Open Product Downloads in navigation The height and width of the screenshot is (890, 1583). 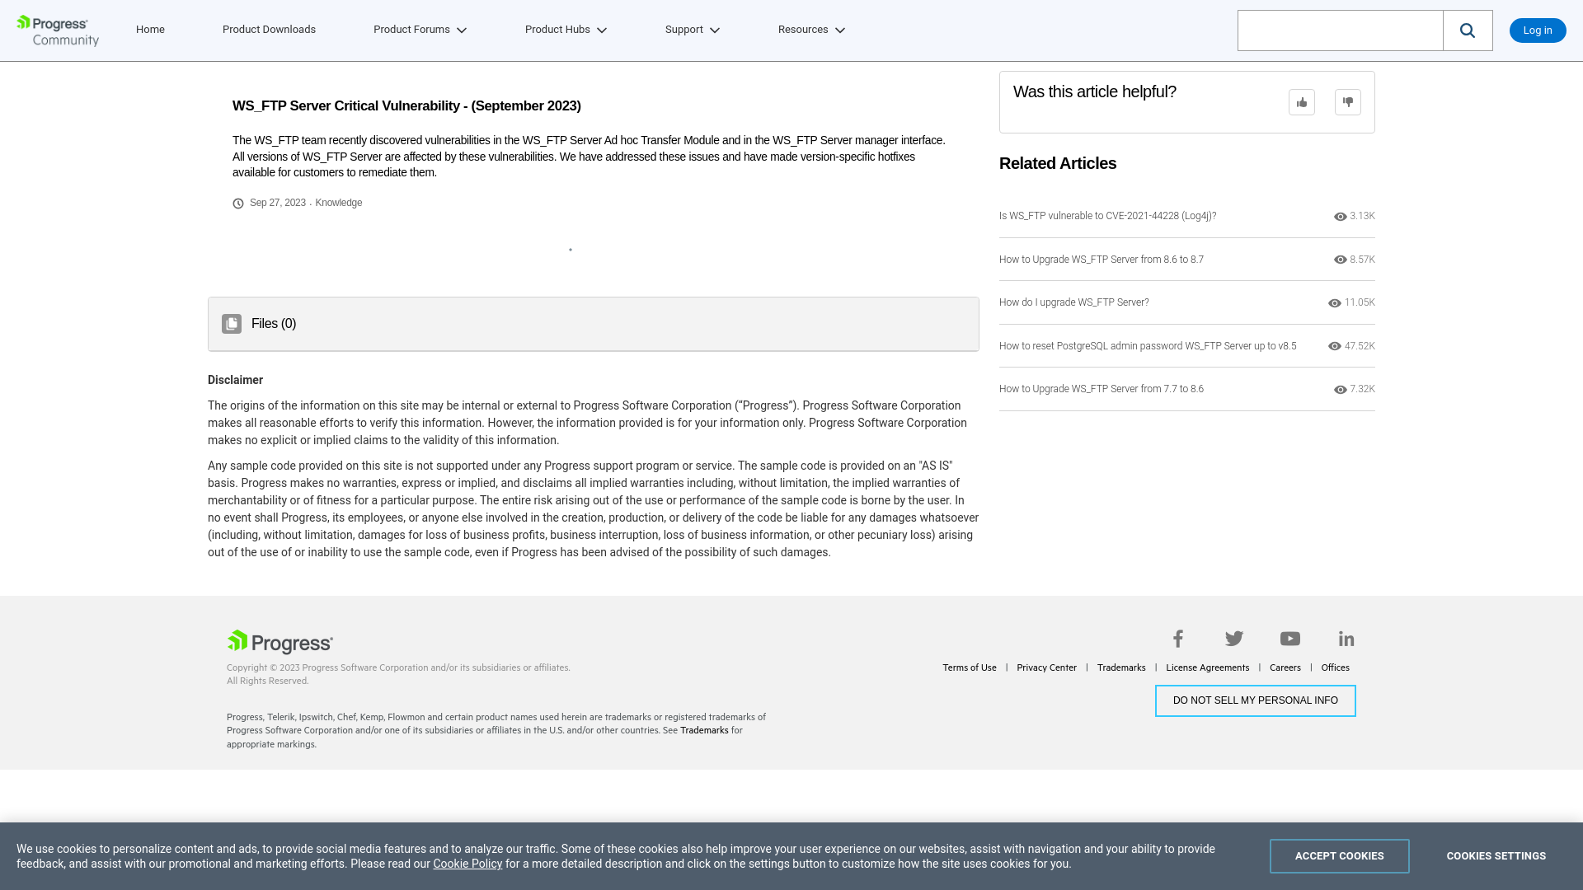point(269,30)
